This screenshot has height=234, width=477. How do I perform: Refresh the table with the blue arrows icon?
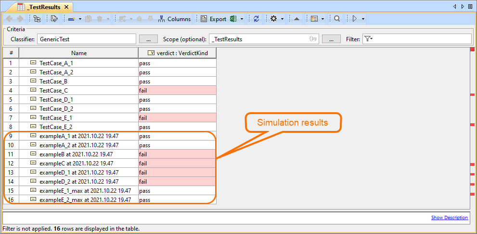[256, 19]
